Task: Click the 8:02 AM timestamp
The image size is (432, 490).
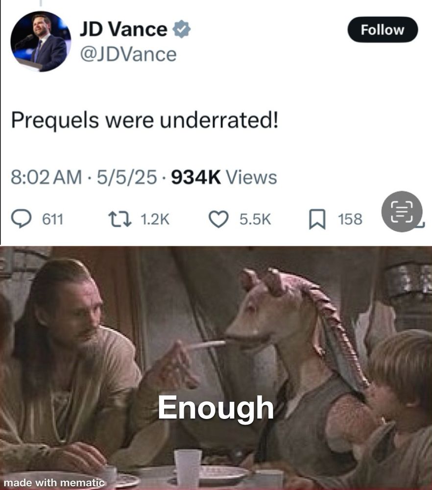Action: [46, 177]
